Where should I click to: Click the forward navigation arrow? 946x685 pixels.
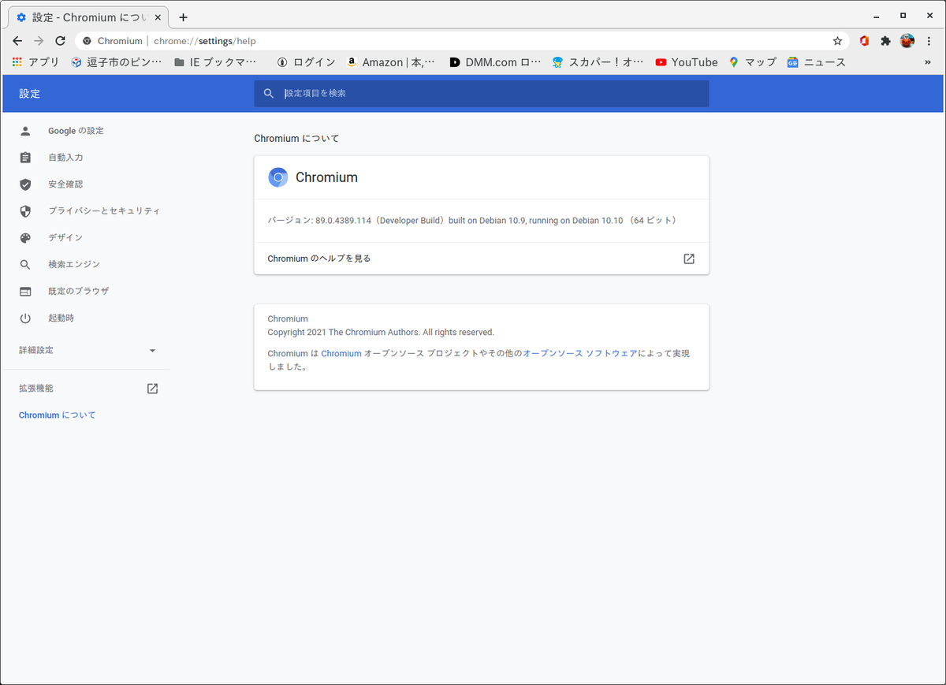pos(39,41)
